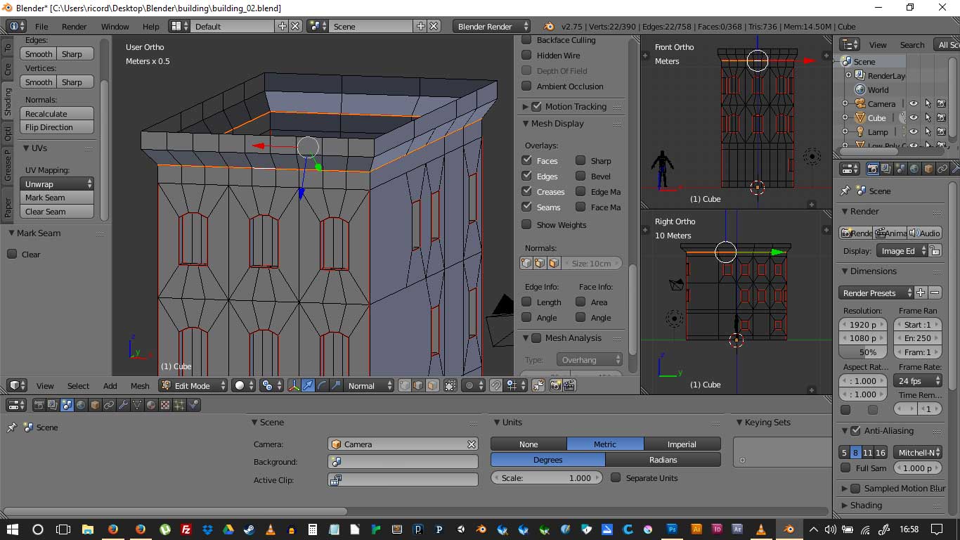Open the Unwrap UV mapping dropdown
960x540 pixels.
pos(58,184)
